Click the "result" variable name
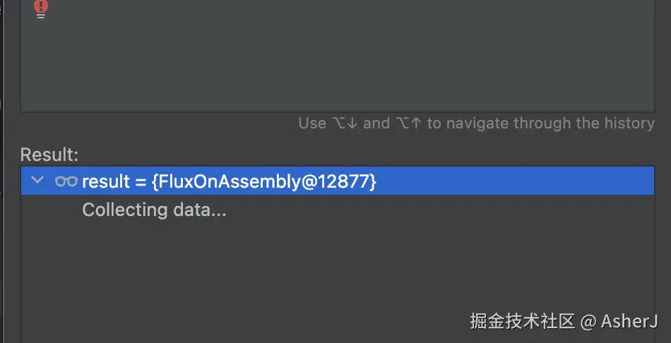 point(107,181)
